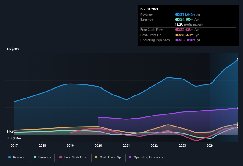Click the HK$600m axis label

[14, 49]
